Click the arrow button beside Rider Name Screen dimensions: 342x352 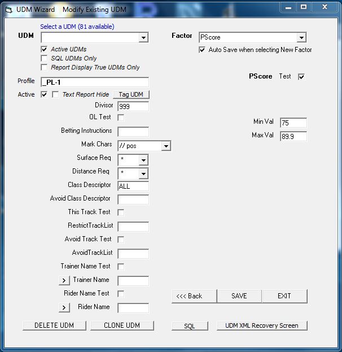click(x=64, y=307)
